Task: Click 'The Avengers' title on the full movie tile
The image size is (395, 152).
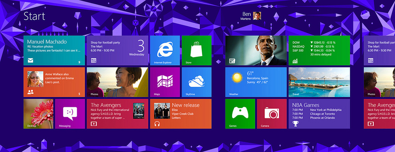Action: pos(106,105)
